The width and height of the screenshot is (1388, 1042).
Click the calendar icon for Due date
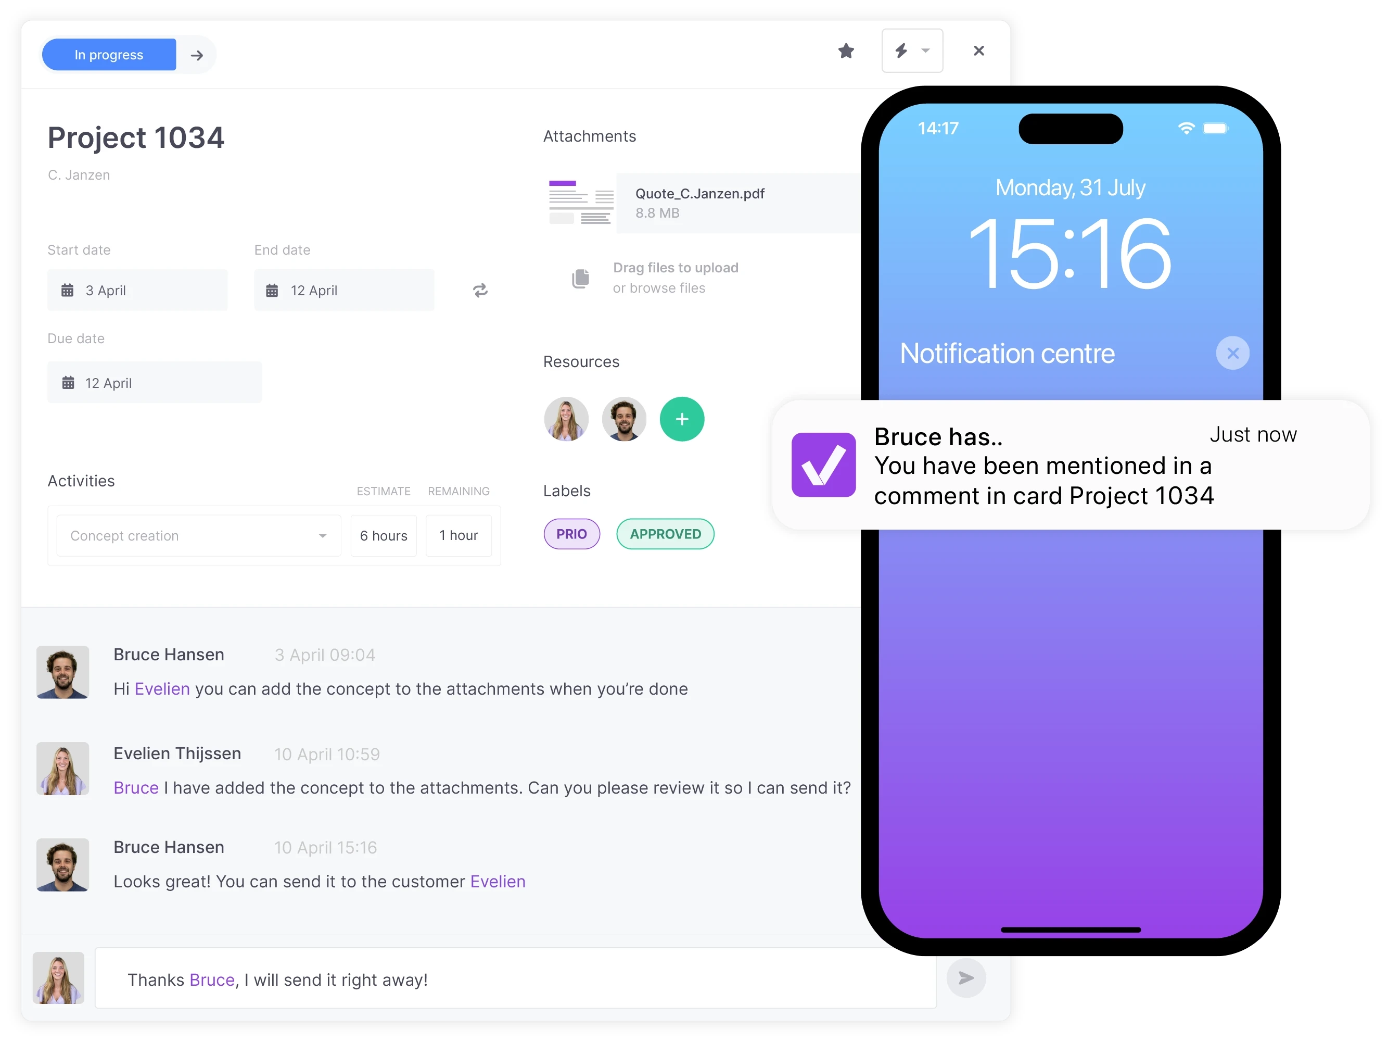(68, 383)
